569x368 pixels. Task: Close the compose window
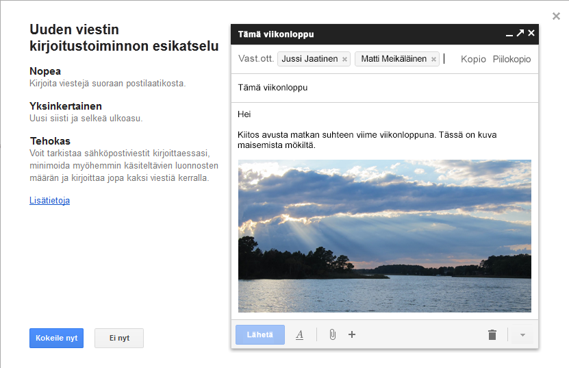[531, 33]
